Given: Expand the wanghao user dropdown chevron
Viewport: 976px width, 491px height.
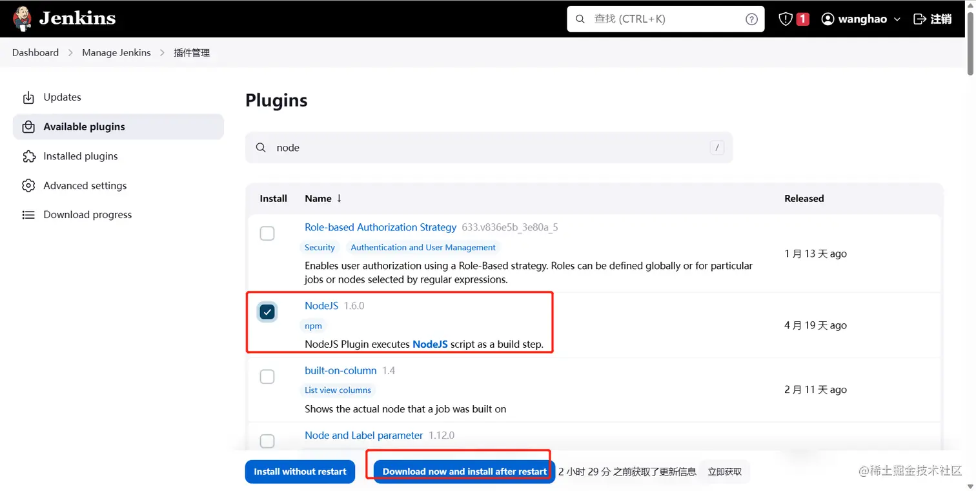Looking at the screenshot, I should (897, 19).
